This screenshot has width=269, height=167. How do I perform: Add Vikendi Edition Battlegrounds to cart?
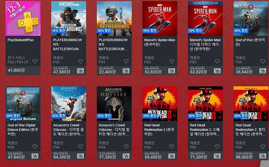pyautogui.click(x=80, y=71)
